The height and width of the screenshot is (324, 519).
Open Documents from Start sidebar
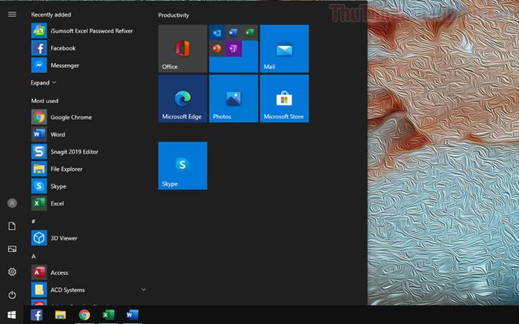(x=12, y=226)
